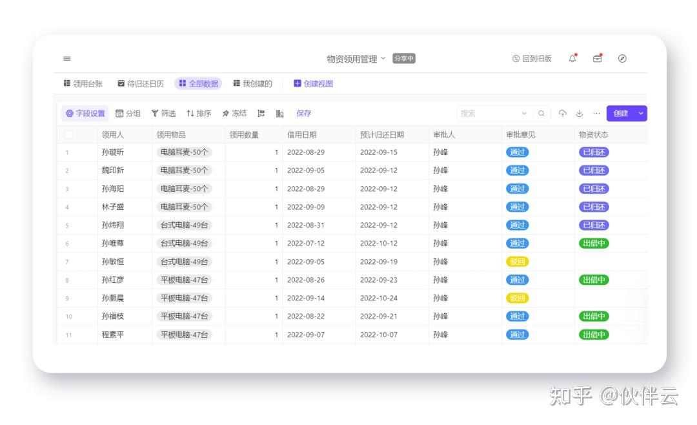Click the green 出借中 badge in 孙唯尊 row
This screenshot has height=425, width=697.
tap(594, 244)
